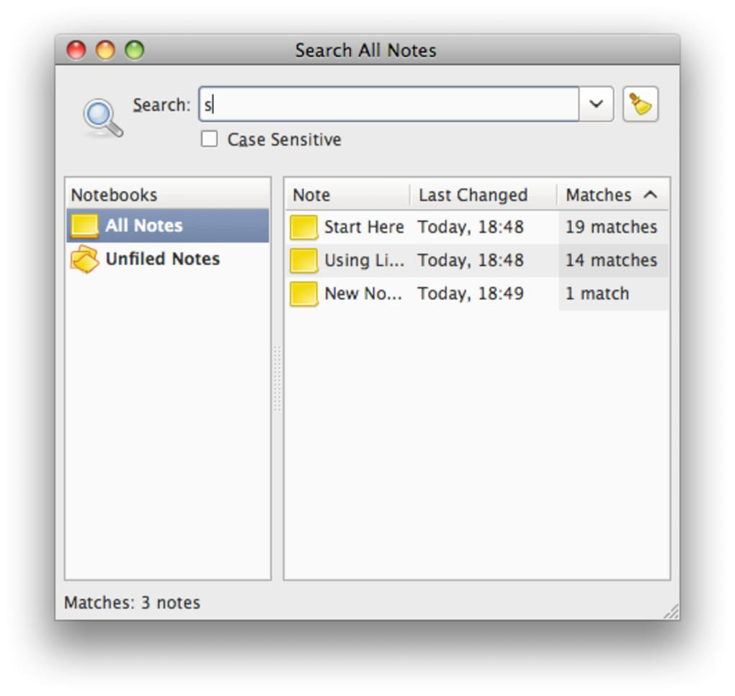The width and height of the screenshot is (735, 696).
Task: Click the clear search broom icon
Action: coord(641,104)
